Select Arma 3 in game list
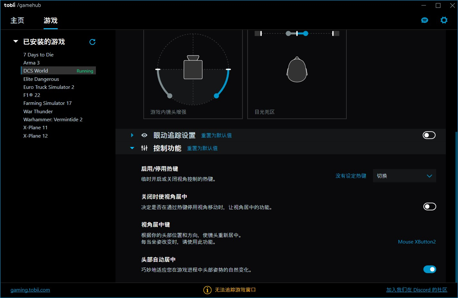The height and width of the screenshot is (298, 458). tap(31, 63)
